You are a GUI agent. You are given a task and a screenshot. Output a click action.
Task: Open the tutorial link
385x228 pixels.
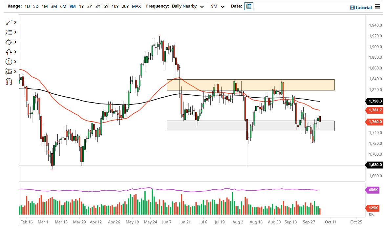pyautogui.click(x=361, y=8)
